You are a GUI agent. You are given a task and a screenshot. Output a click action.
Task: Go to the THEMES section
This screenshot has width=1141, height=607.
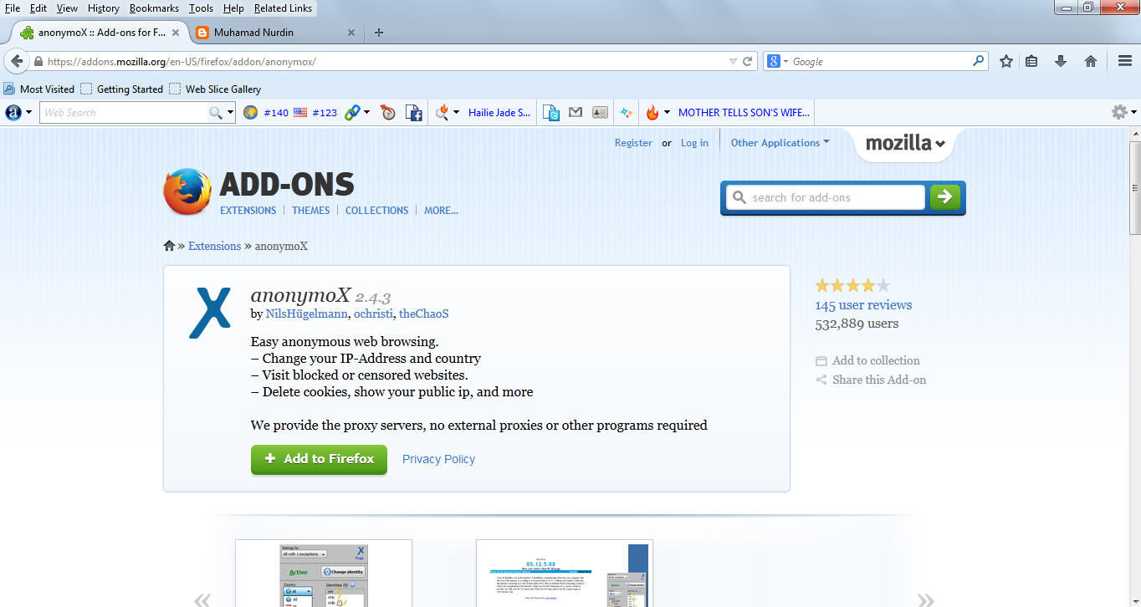tap(311, 211)
